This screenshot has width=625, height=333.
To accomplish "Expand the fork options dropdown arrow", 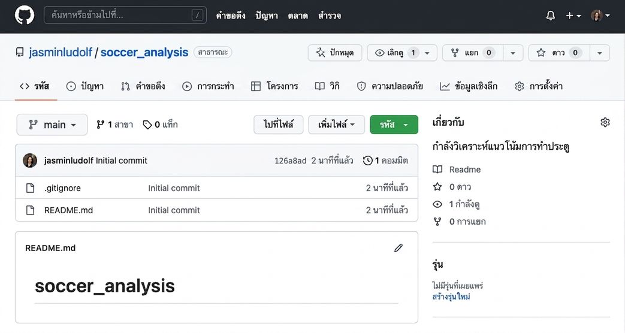I will pyautogui.click(x=512, y=53).
